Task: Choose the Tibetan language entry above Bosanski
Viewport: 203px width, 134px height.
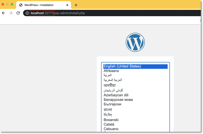Action: (135, 115)
